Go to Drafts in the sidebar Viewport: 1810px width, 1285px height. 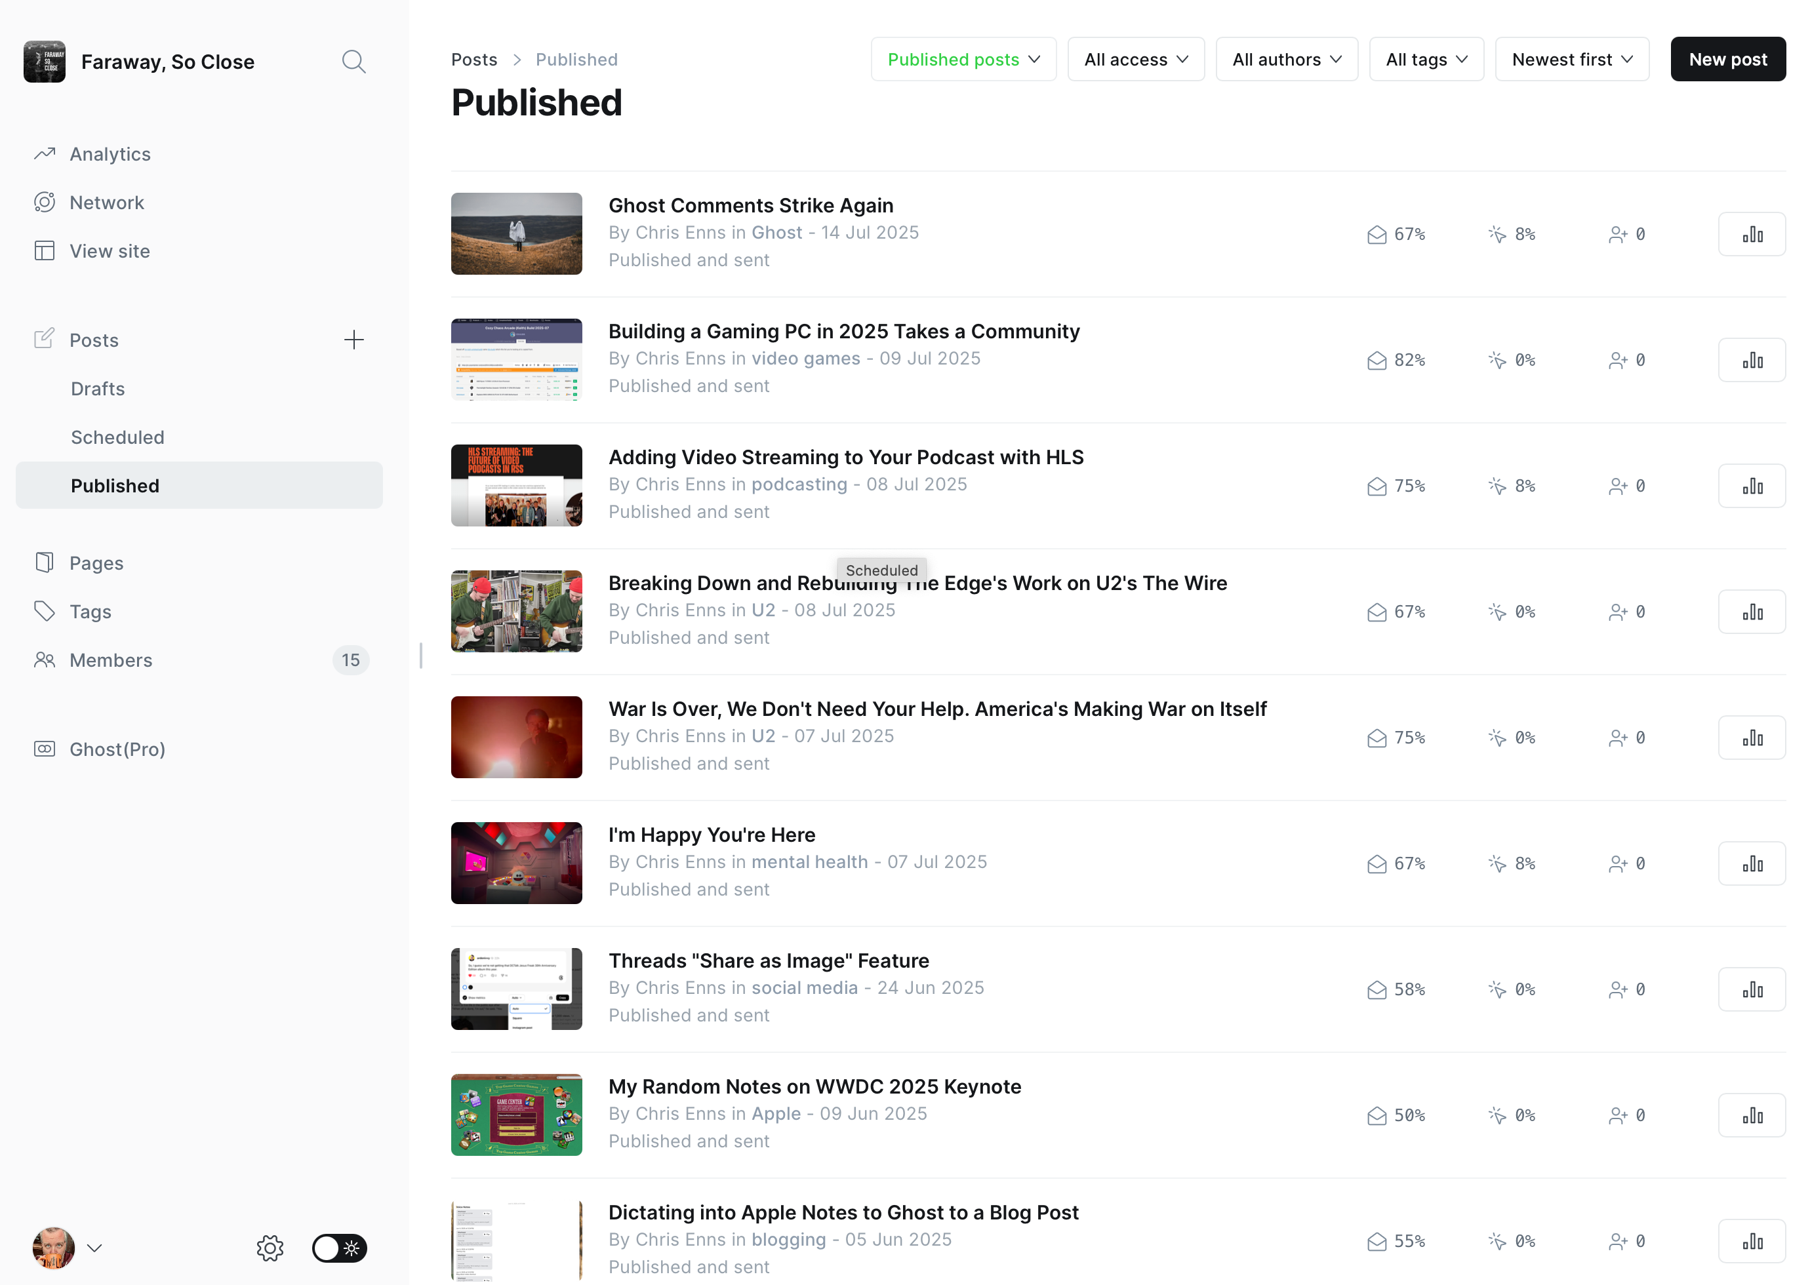pyautogui.click(x=97, y=389)
